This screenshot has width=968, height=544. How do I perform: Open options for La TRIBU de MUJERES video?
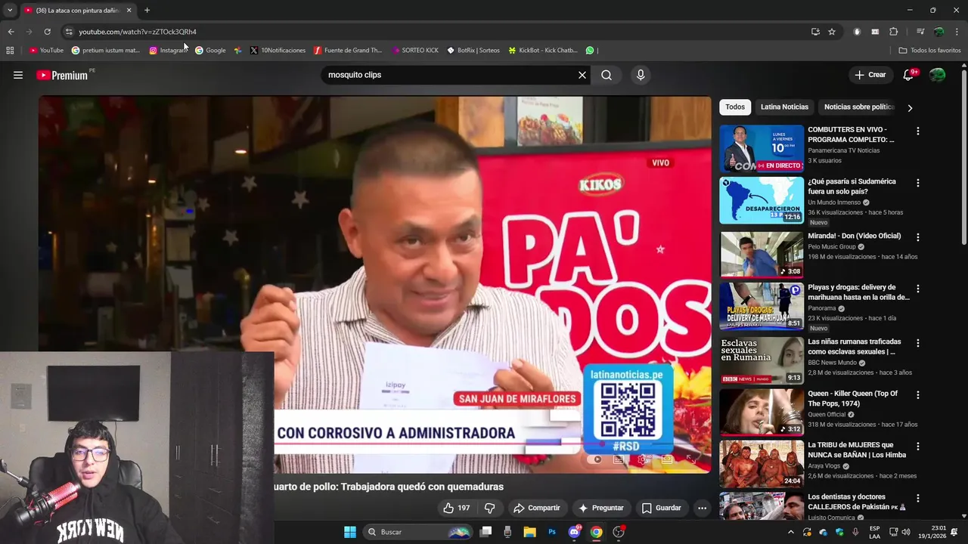(x=918, y=447)
